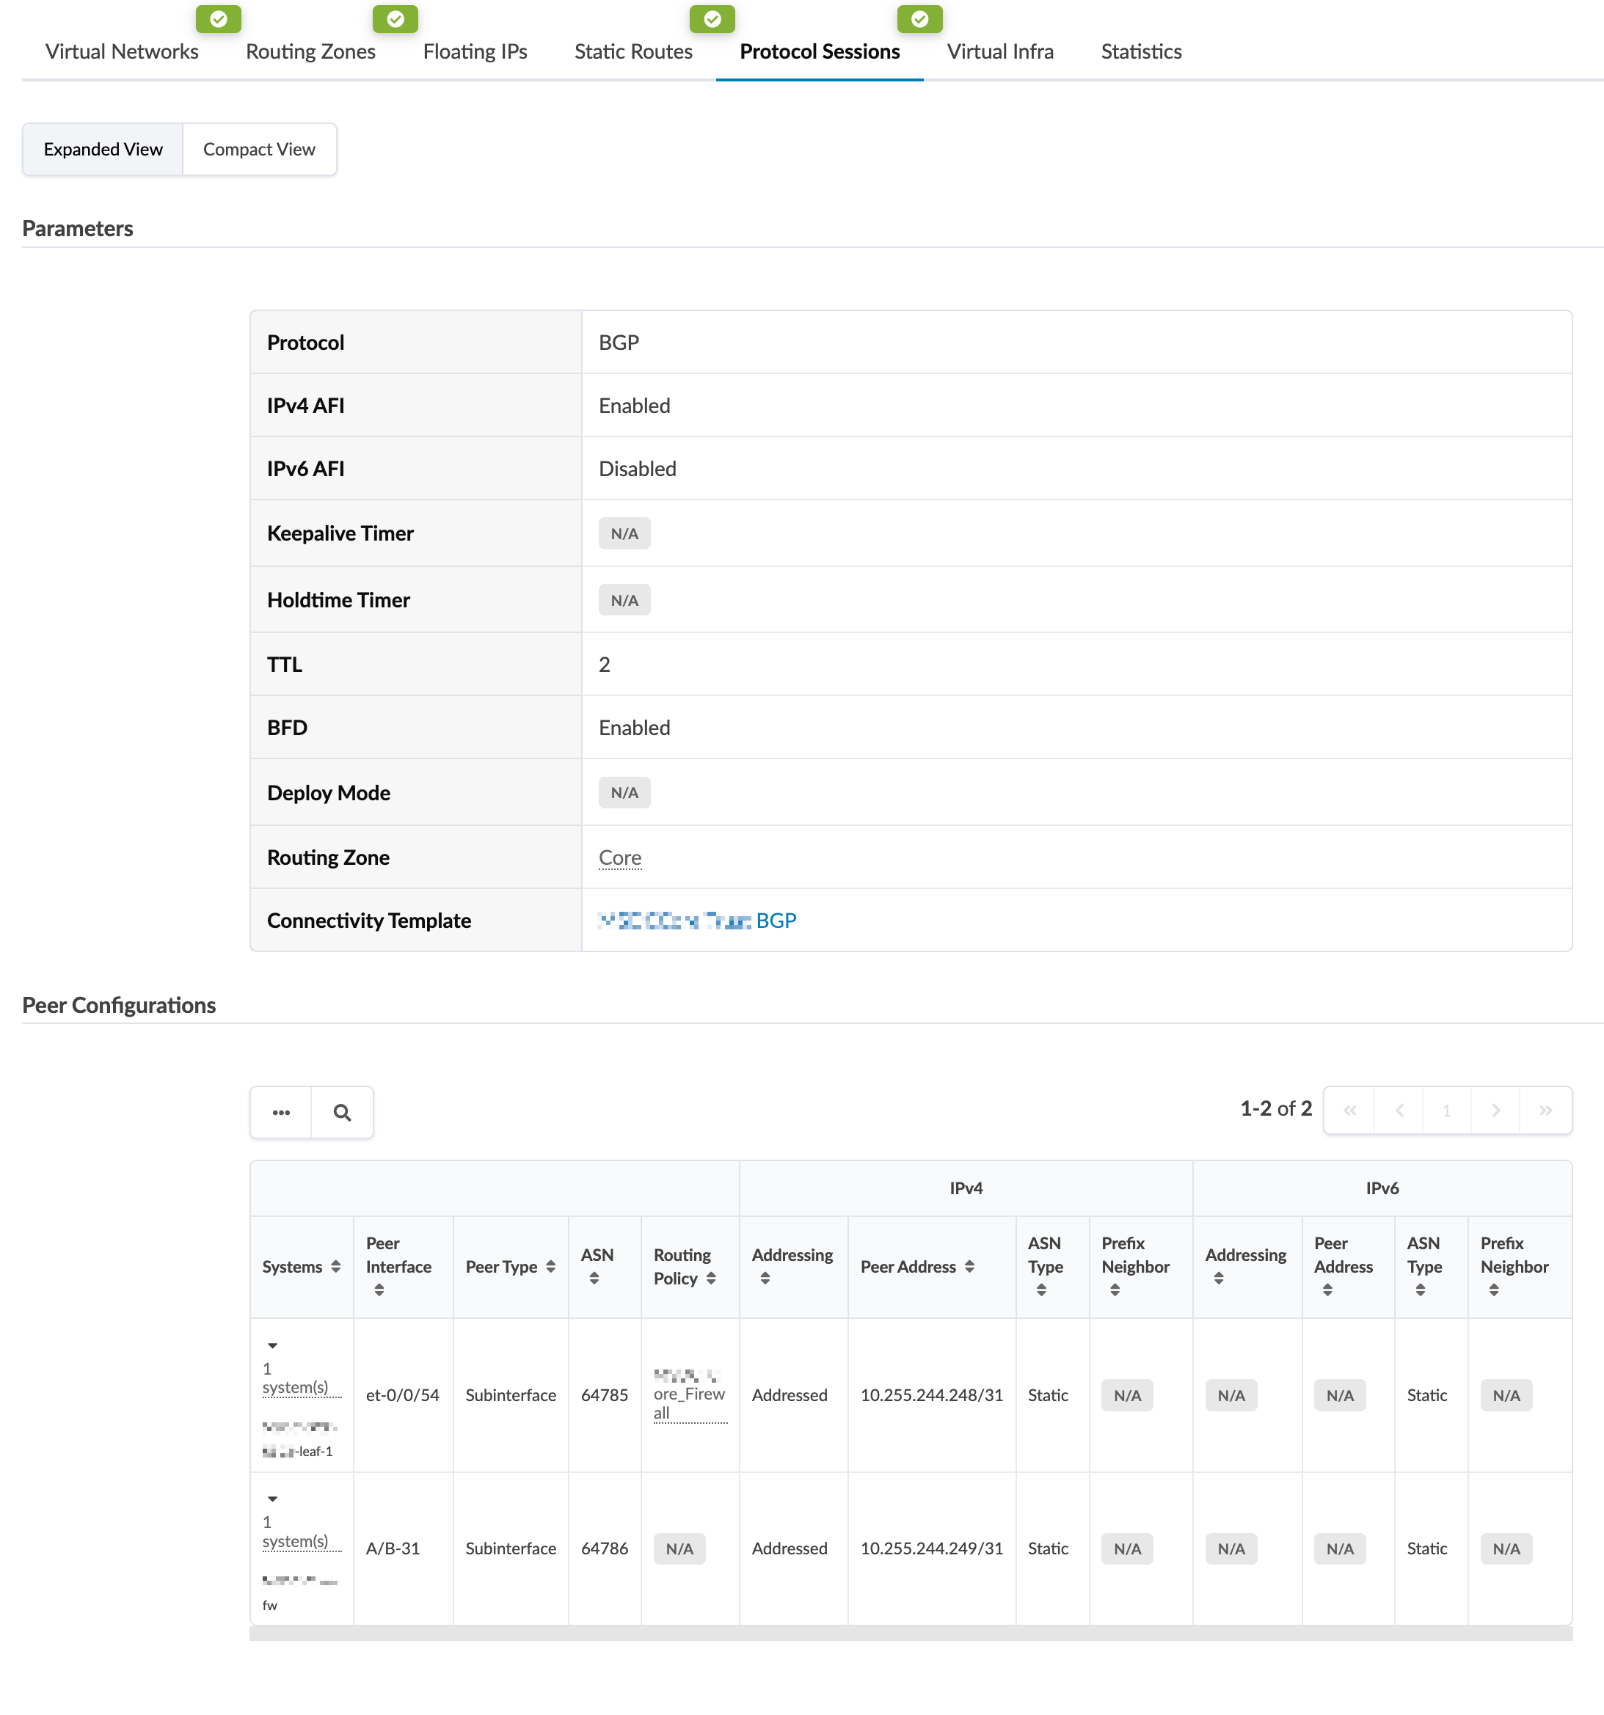This screenshot has height=1715, width=1604.
Task: Switch to Expanded View
Action: [103, 149]
